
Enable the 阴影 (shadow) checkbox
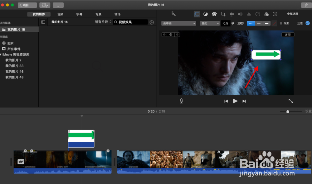pyautogui.click(x=281, y=23)
